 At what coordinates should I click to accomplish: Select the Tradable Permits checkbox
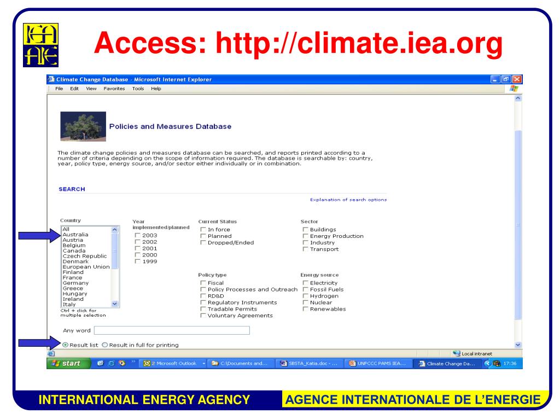click(203, 308)
